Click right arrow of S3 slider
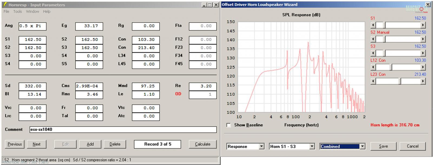The image size is (433, 165). point(423,53)
